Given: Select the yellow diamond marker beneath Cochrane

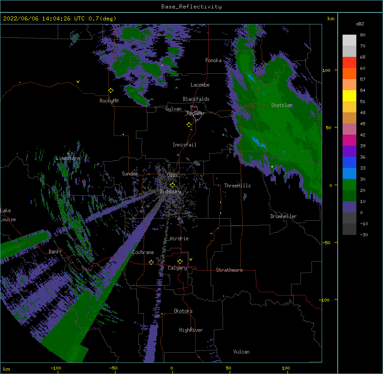Looking at the screenshot, I should [x=151, y=262].
